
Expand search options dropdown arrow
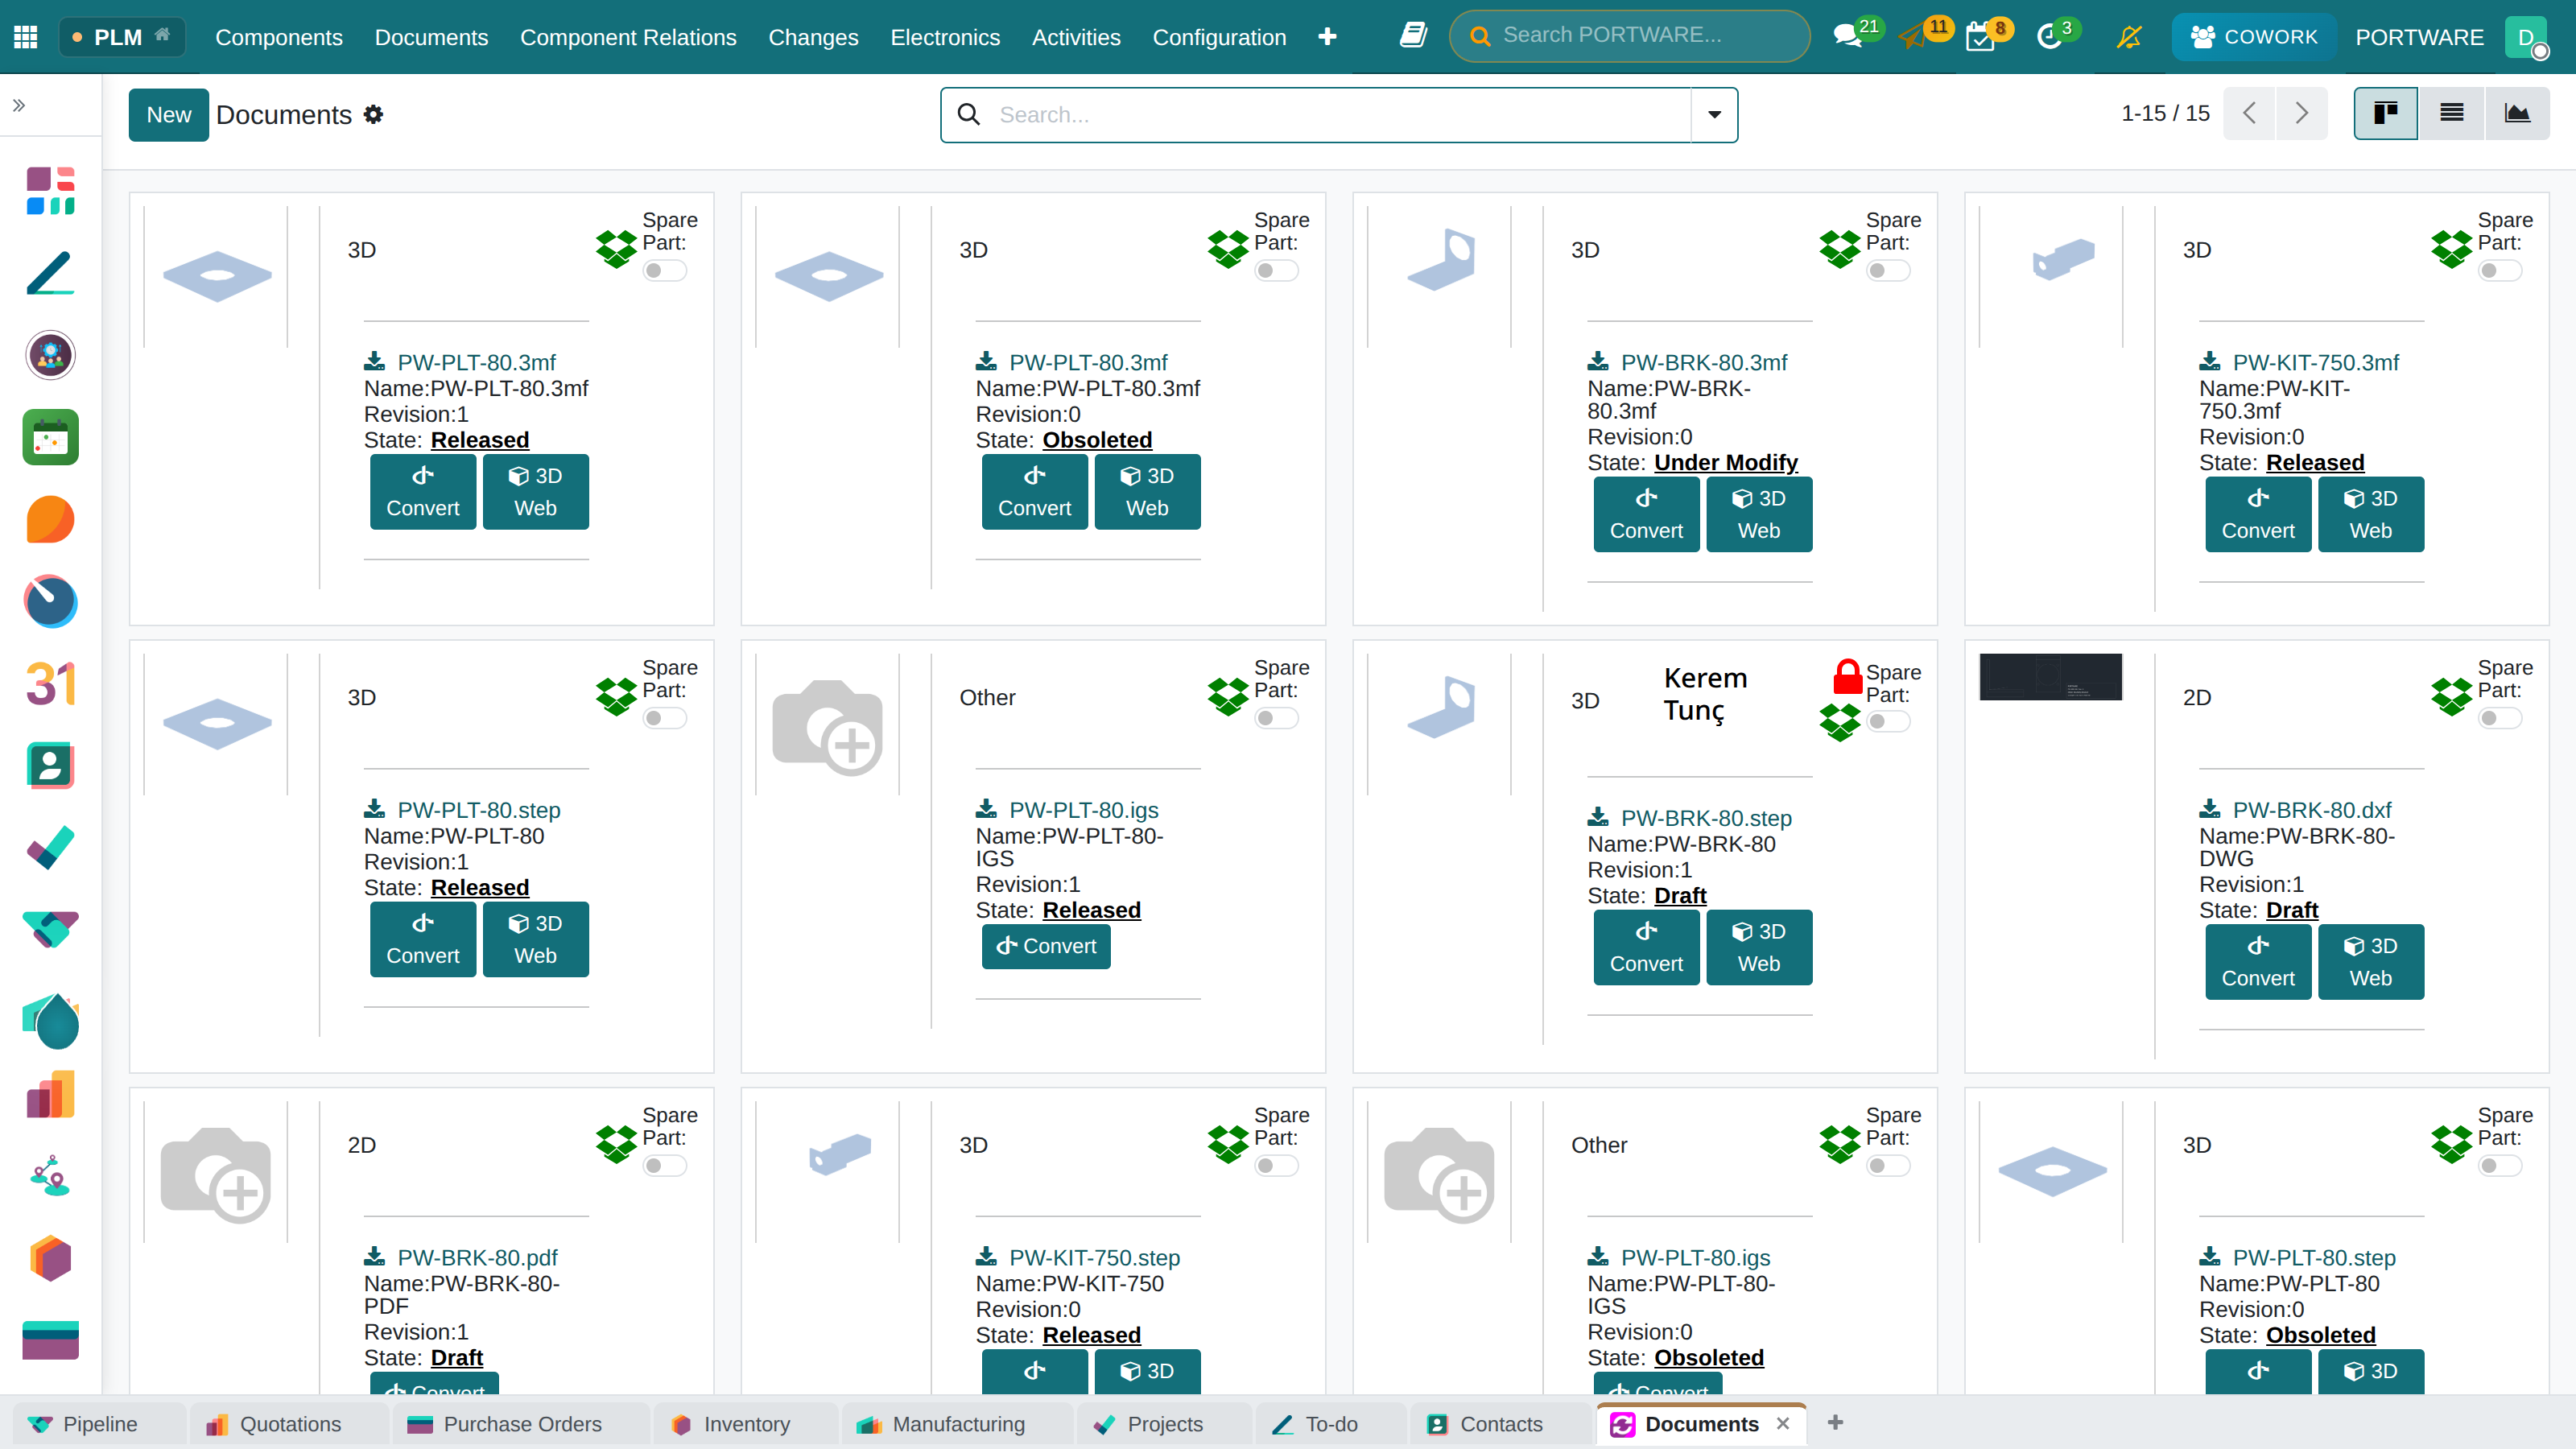point(1714,115)
